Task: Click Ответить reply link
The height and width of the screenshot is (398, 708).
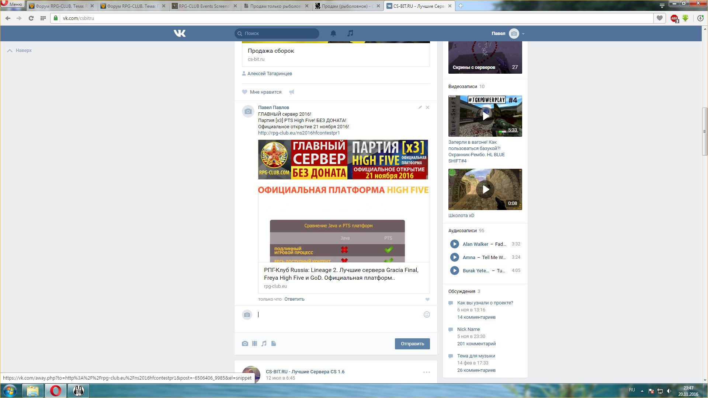Action: pyautogui.click(x=294, y=299)
